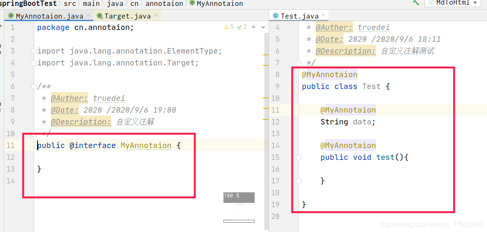Viewport: 487px width, 232px height.
Task: Click 'public @interface MyAnnotaion {' declaration
Action: pyautogui.click(x=109, y=146)
